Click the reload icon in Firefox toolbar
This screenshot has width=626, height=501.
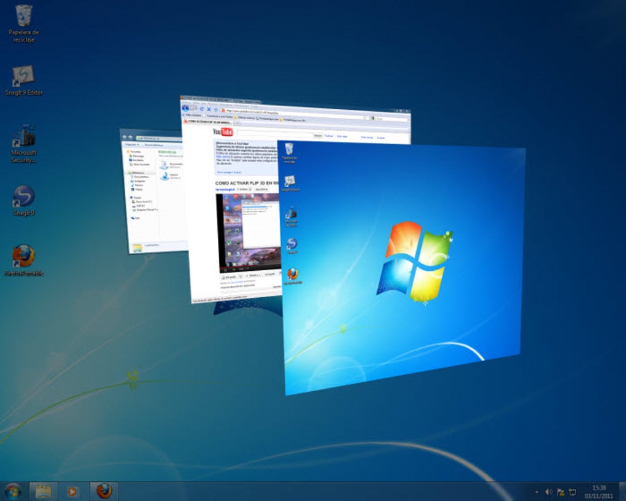[202, 109]
